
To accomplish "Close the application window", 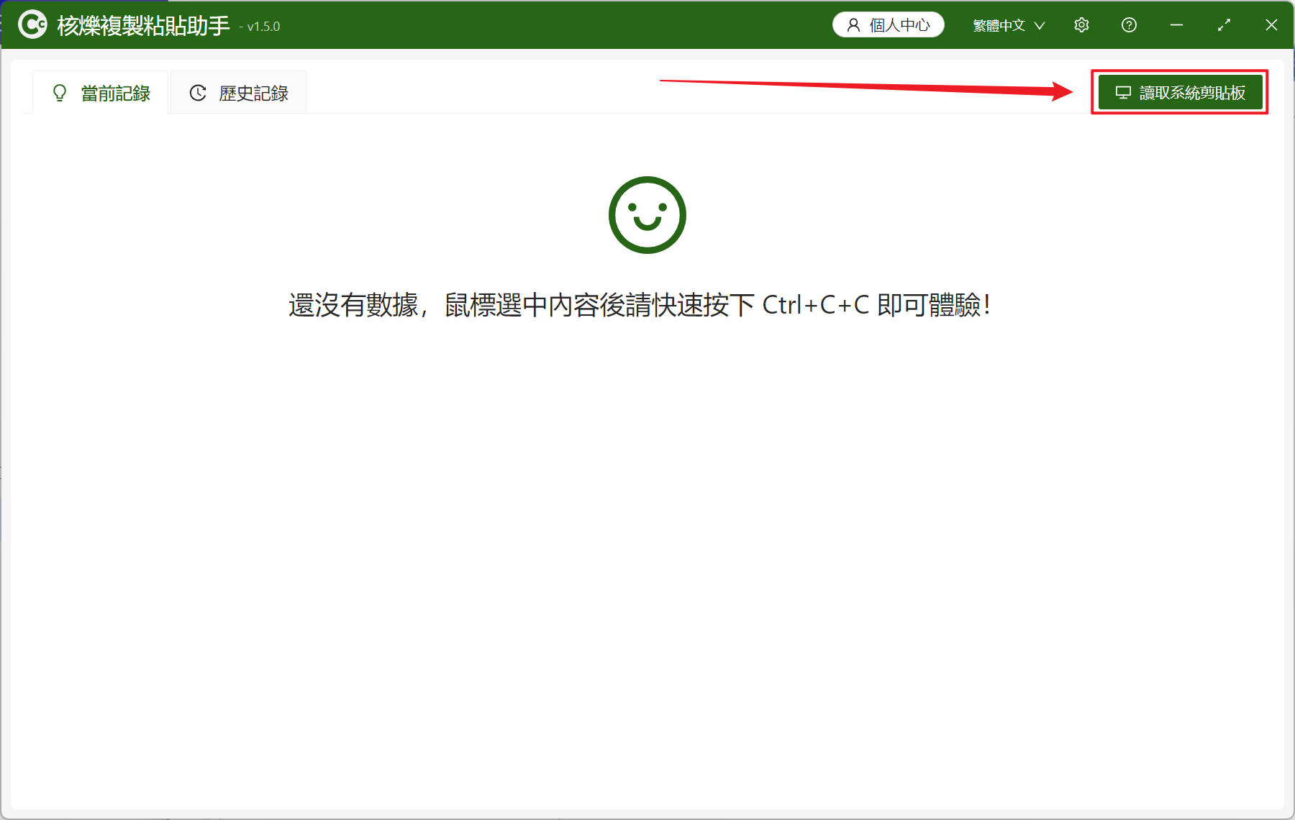I will tap(1271, 25).
